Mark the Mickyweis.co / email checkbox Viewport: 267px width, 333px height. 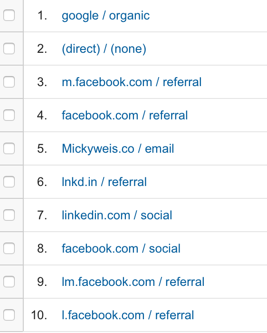point(9,148)
